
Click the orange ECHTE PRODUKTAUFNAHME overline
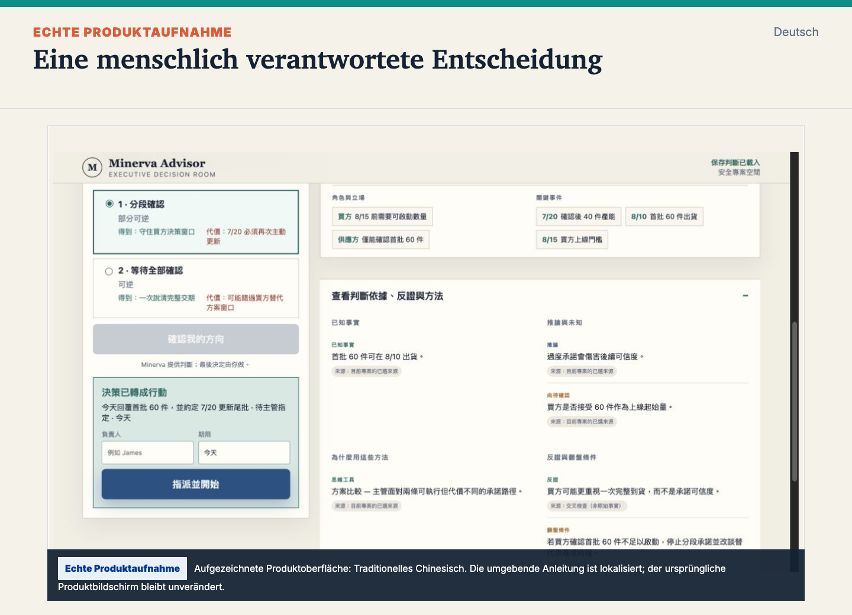tap(133, 33)
